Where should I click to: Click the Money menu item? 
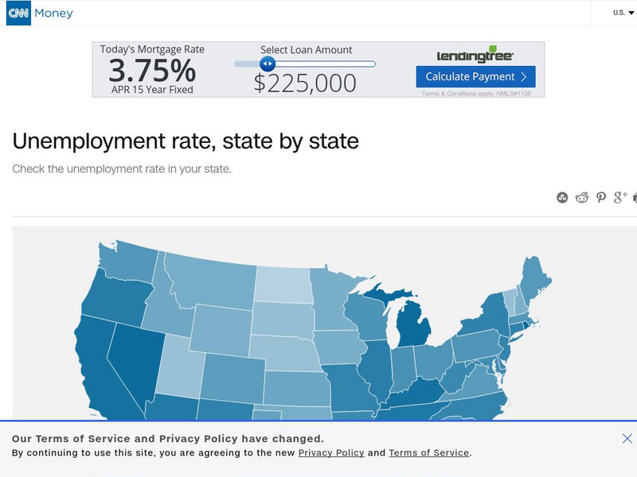click(x=53, y=13)
